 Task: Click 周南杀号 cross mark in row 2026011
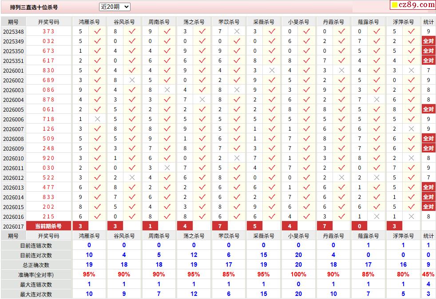[167, 168]
